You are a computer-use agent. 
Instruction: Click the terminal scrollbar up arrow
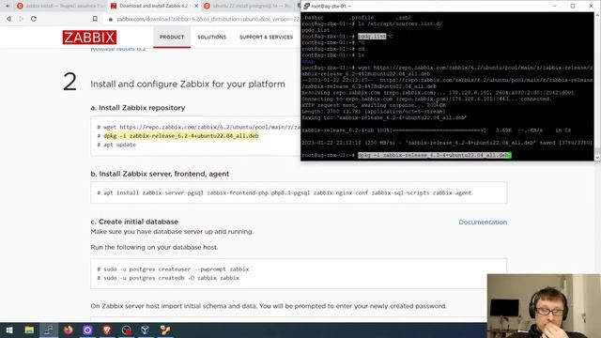(597, 15)
